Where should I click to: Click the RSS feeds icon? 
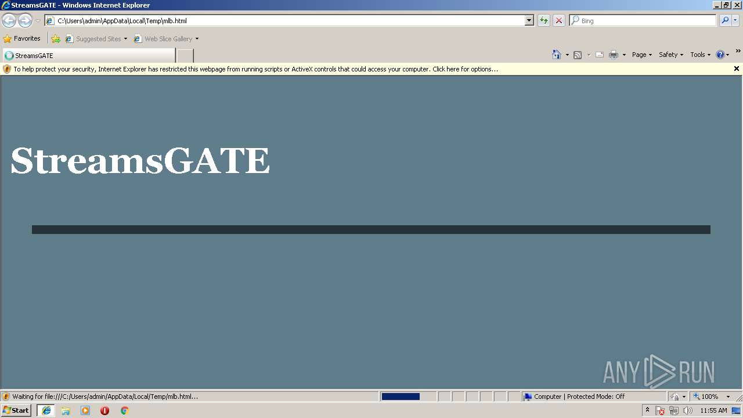click(x=578, y=55)
